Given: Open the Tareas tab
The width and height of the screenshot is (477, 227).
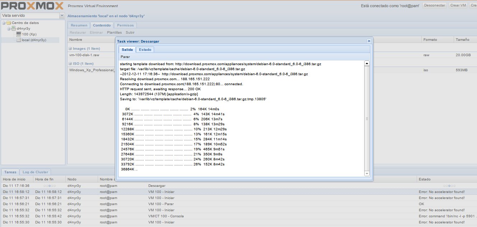Looking at the screenshot, I should point(10,172).
